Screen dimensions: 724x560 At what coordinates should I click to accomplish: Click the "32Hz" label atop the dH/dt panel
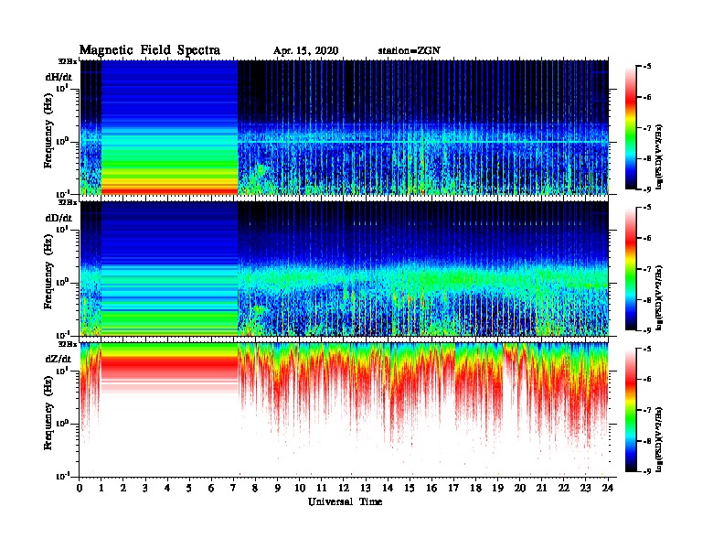[x=67, y=60]
